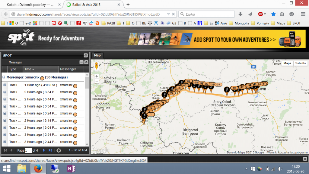Screen dimensions: 309x174
Task: Select the Baikal & Asia 2015 tab
Action: 93,5
